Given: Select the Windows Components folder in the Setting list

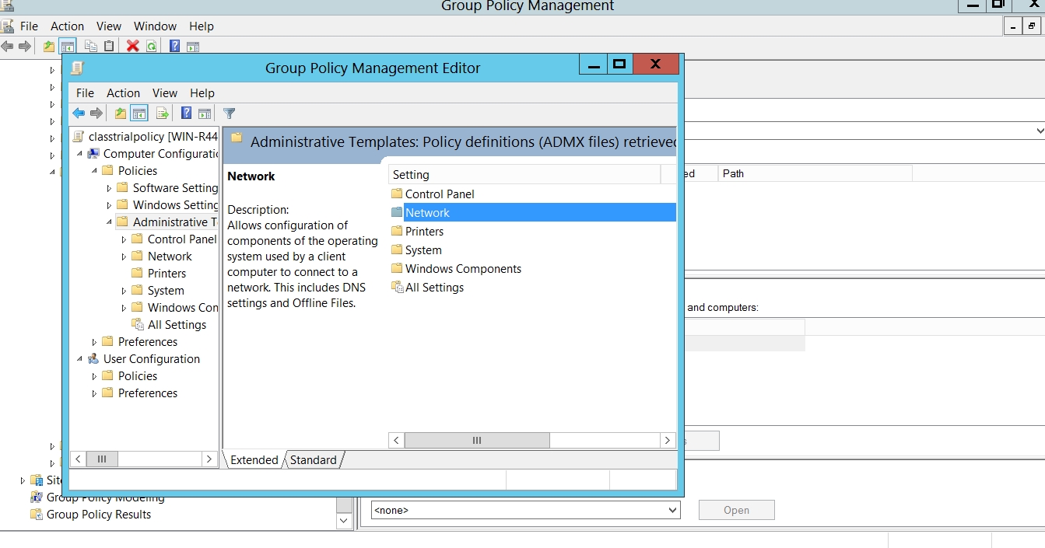Looking at the screenshot, I should [x=463, y=269].
